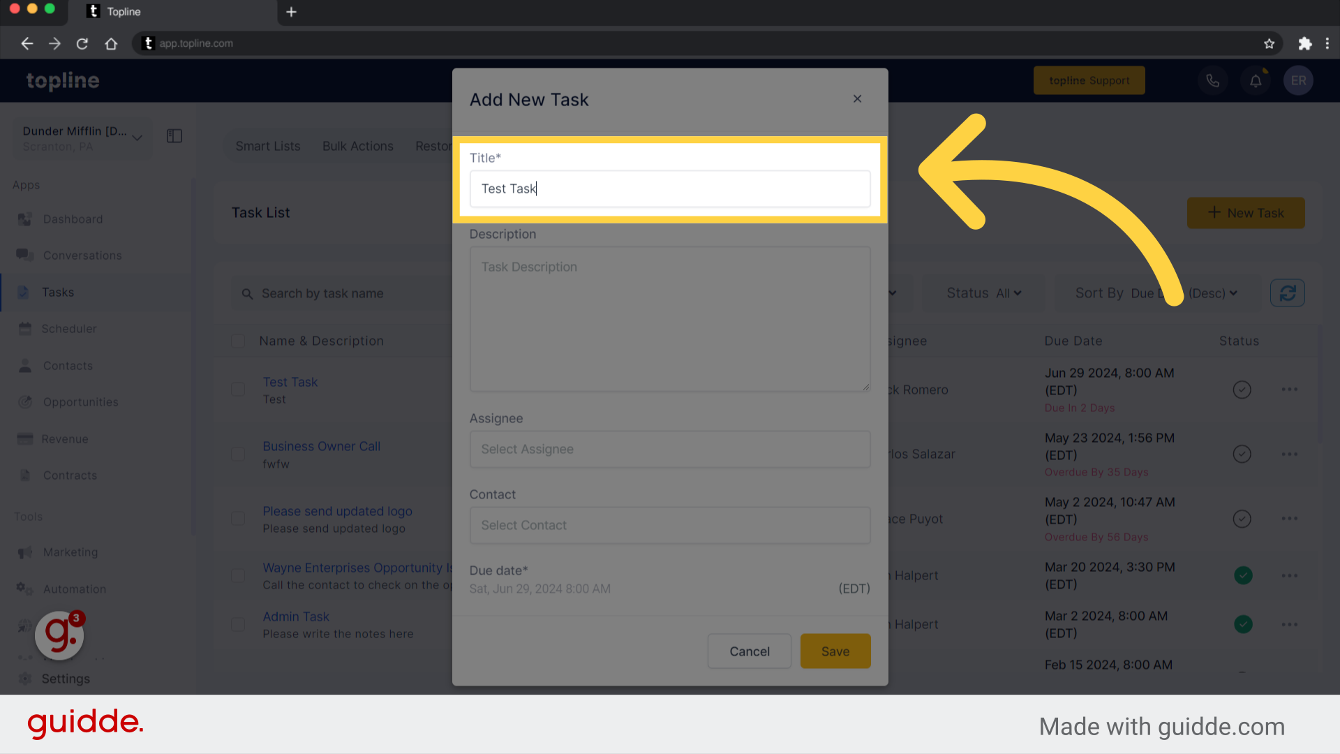The width and height of the screenshot is (1340, 754).
Task: Click the Tasks tab in navigation
Action: click(58, 292)
